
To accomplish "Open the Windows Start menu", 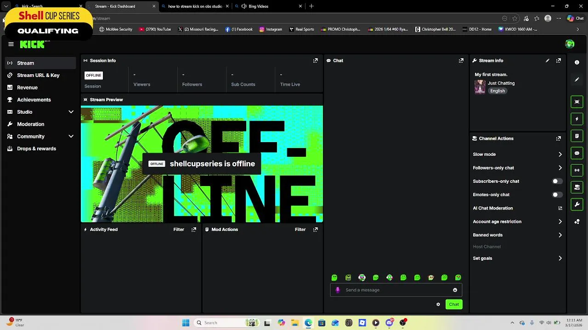I will pyautogui.click(x=186, y=323).
